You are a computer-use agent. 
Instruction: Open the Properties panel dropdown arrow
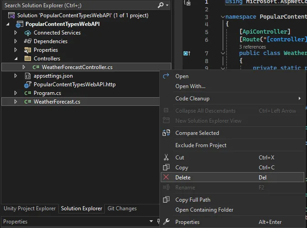click(x=151, y=222)
